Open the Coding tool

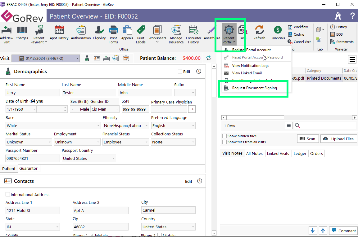pos(296,34)
